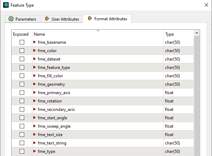Click the red arrow beside fme_basename
Screen dimensions: 212x156
point(34,42)
